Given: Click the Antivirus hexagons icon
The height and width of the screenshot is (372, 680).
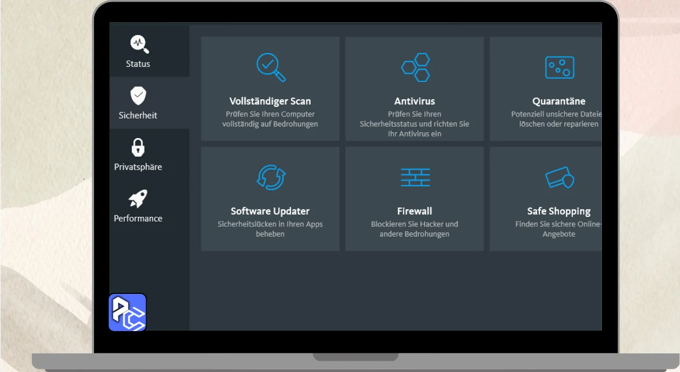Looking at the screenshot, I should 415,67.
